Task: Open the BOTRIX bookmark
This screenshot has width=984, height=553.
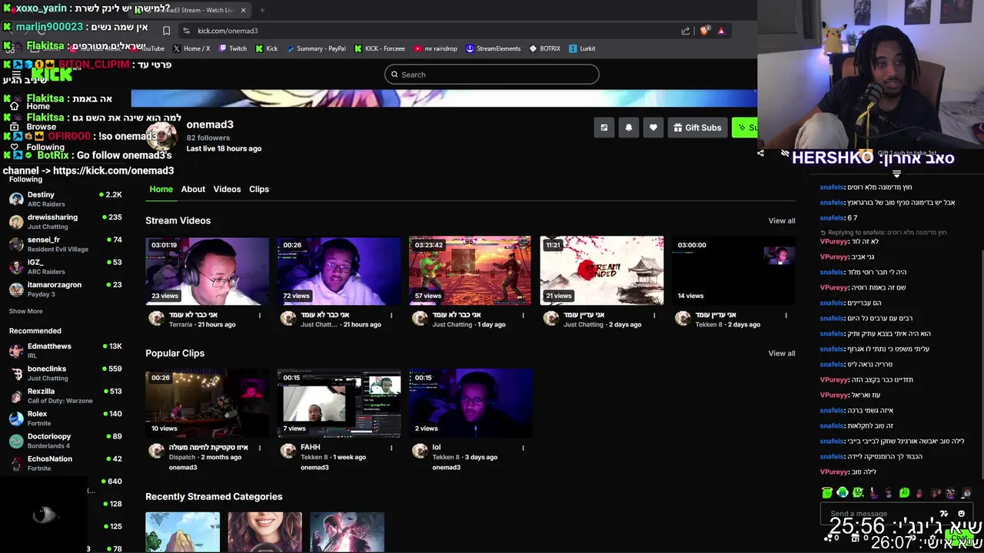Action: pyautogui.click(x=544, y=48)
